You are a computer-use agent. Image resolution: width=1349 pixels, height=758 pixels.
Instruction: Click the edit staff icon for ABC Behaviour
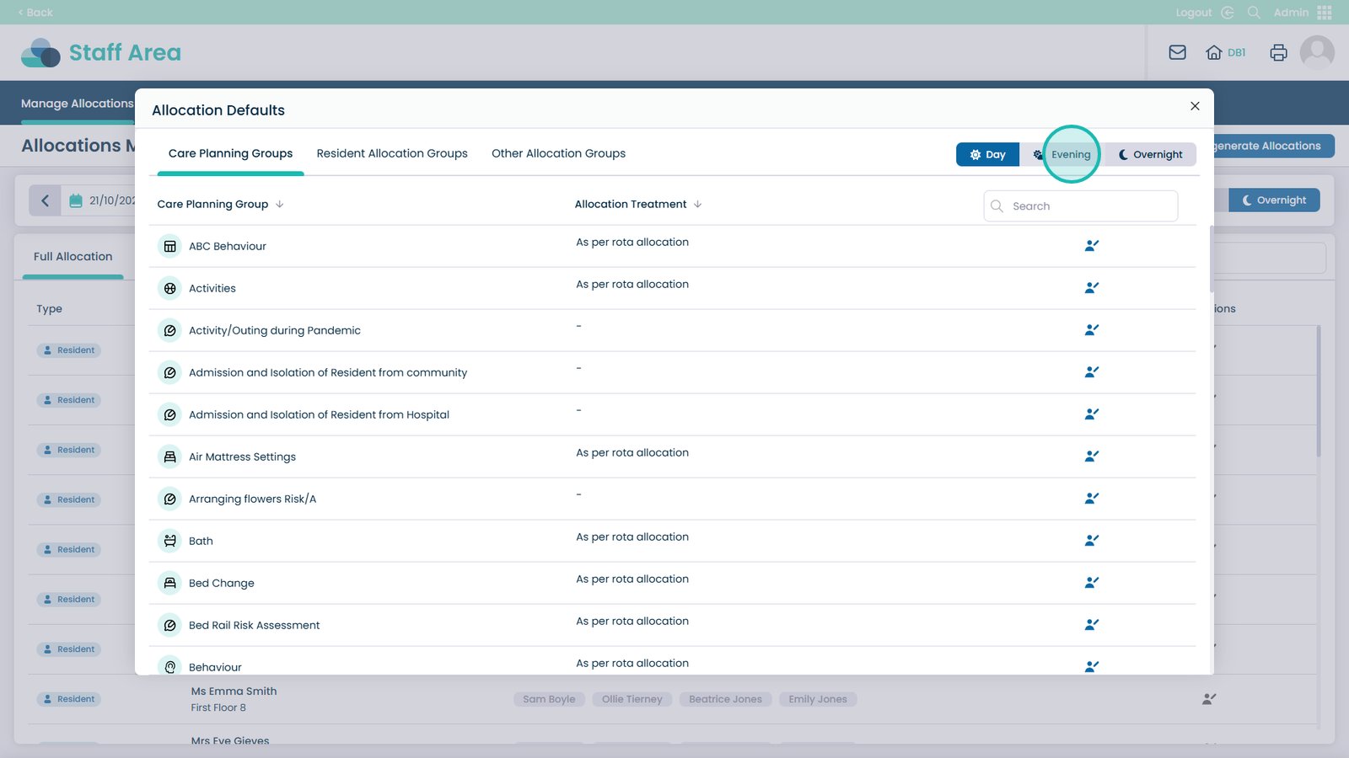(x=1091, y=246)
